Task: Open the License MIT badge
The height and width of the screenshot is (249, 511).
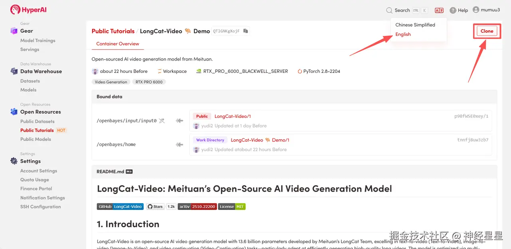Action: [x=232, y=207]
